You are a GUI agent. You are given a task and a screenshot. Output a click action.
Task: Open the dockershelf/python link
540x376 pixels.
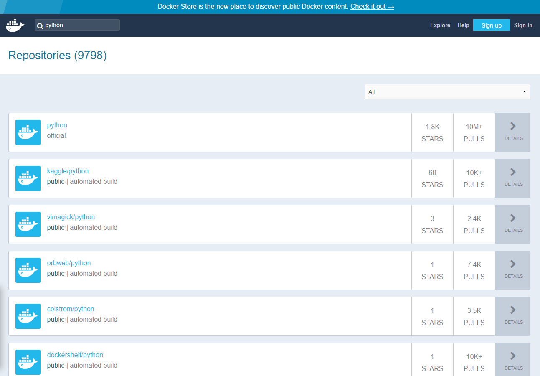tap(75, 355)
